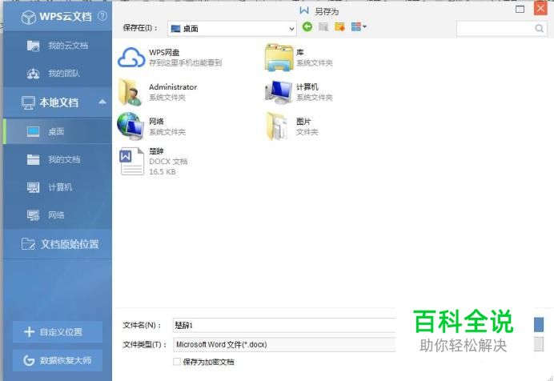
Task: Select the 库 system folder icon
Action: [279, 57]
